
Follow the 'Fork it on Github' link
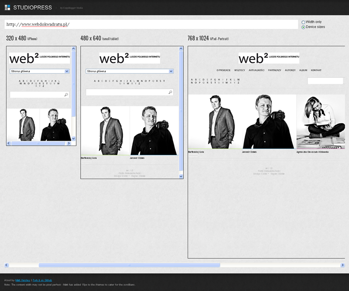42,280
